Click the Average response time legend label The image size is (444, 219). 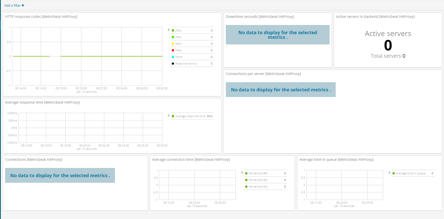point(190,116)
